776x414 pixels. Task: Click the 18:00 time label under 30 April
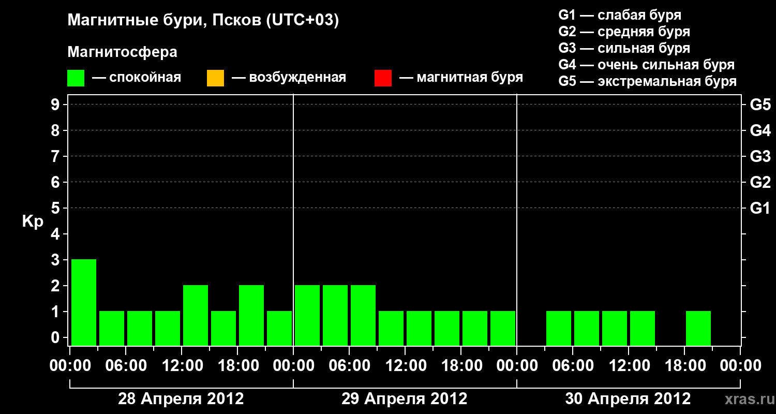click(684, 366)
